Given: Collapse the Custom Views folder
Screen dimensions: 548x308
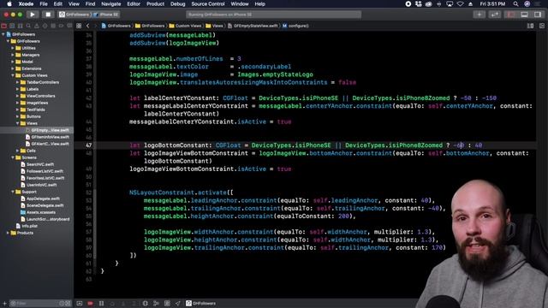Looking at the screenshot, I should [13, 75].
